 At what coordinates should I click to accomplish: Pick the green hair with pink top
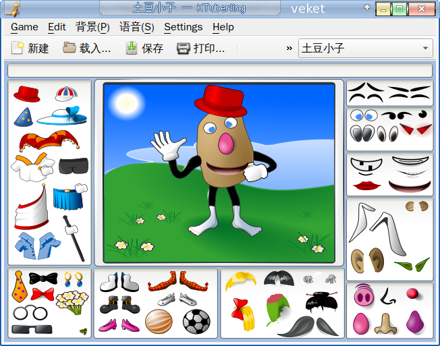click(278, 310)
